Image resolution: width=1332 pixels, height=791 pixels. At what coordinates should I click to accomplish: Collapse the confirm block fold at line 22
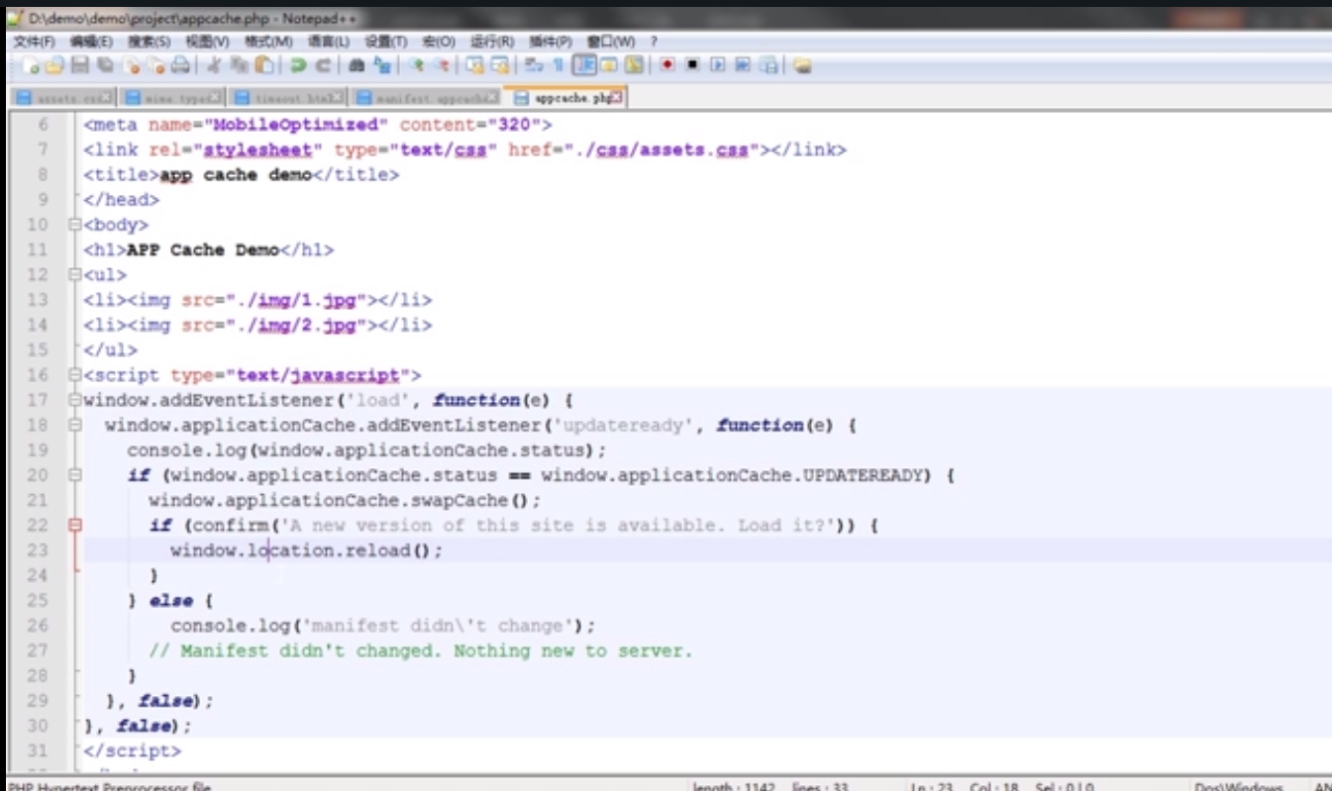75,526
